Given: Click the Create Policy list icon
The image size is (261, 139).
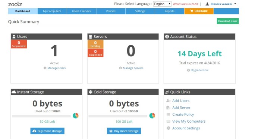Looking at the screenshot, I should (x=168, y=115).
